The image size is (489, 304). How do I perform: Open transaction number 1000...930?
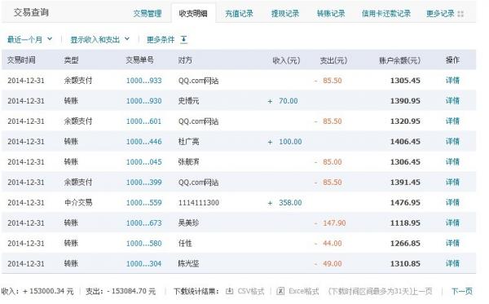[143, 101]
